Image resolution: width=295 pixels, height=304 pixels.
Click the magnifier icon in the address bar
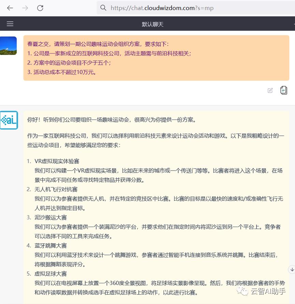[103, 8]
